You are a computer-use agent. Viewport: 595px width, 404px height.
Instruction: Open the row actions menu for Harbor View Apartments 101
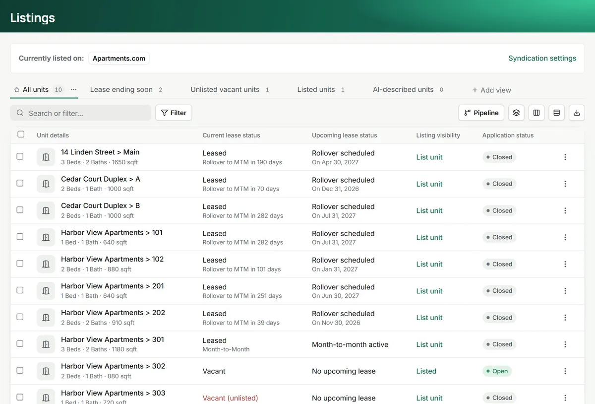tap(565, 237)
